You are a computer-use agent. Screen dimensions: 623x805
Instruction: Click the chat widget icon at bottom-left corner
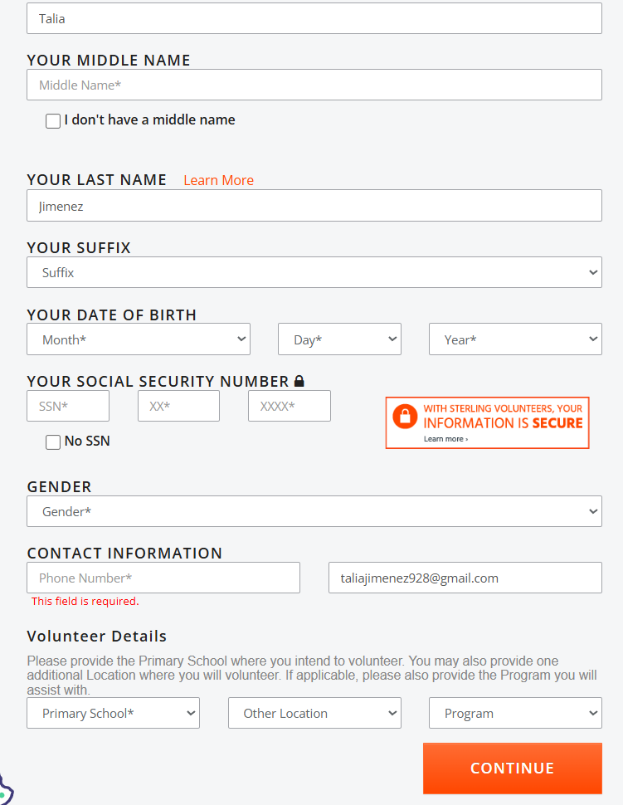point(5,791)
